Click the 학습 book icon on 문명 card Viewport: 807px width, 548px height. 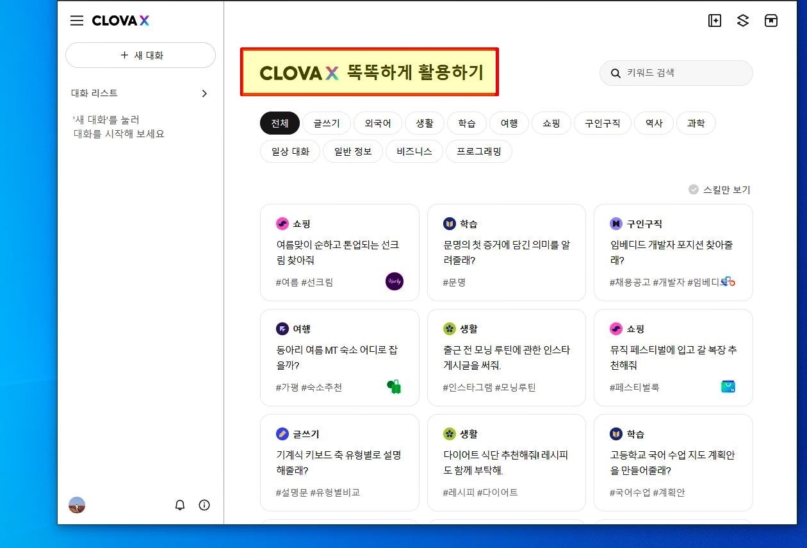click(450, 224)
